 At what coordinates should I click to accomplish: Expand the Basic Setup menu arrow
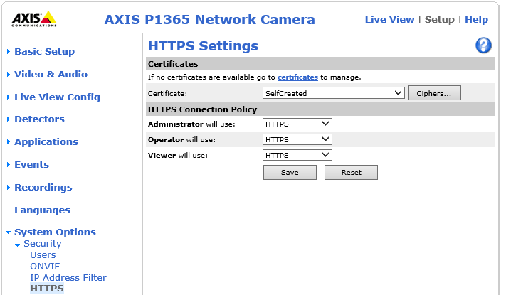[x=9, y=51]
